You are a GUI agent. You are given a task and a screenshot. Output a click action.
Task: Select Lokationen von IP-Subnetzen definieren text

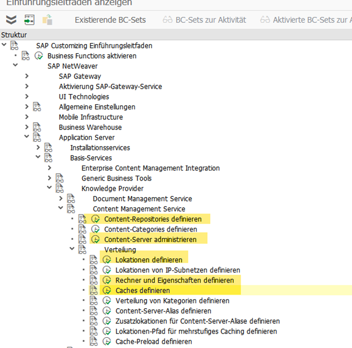coord(178,270)
